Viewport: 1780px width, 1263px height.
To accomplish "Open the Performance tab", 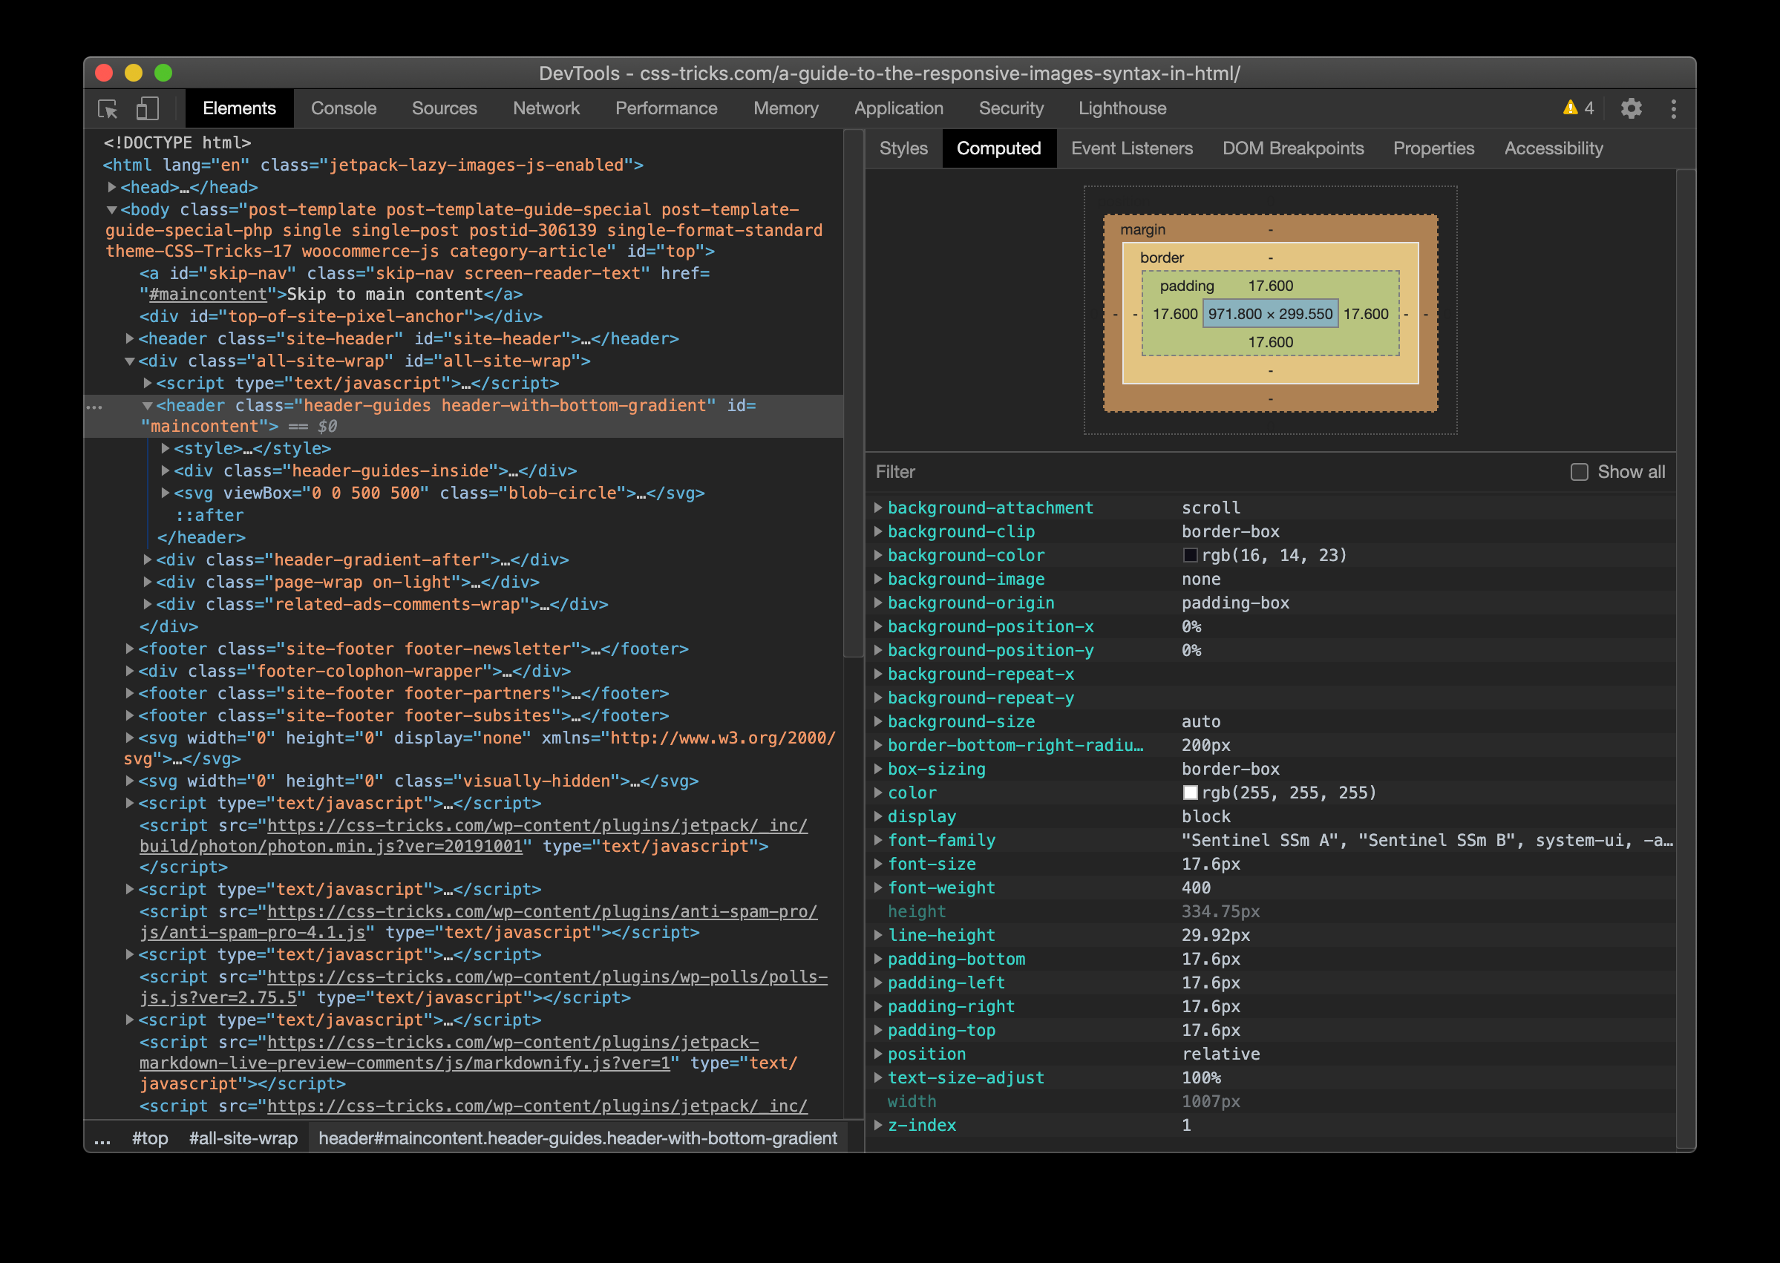I will 666,109.
